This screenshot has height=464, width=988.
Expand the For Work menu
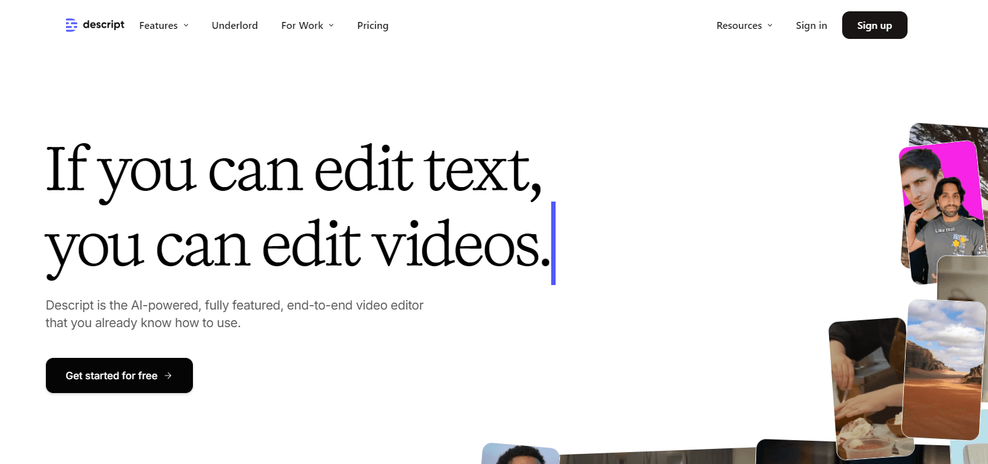click(307, 26)
